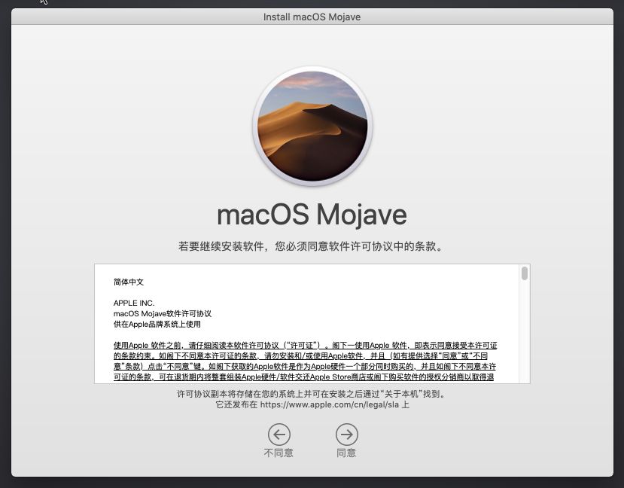Select the 简体中文 heading in the license
624x488 pixels.
(129, 282)
